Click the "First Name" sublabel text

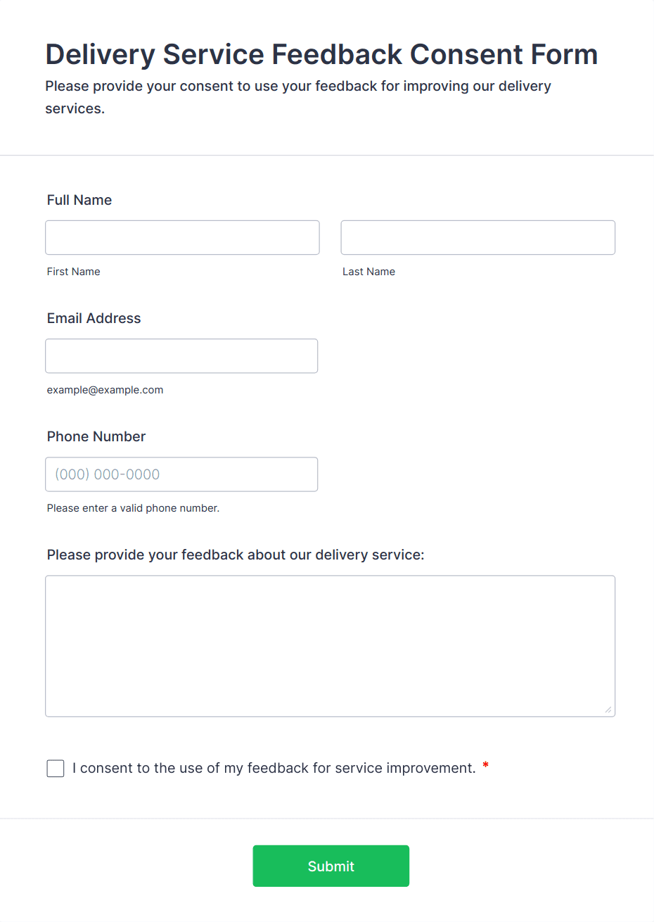point(74,272)
